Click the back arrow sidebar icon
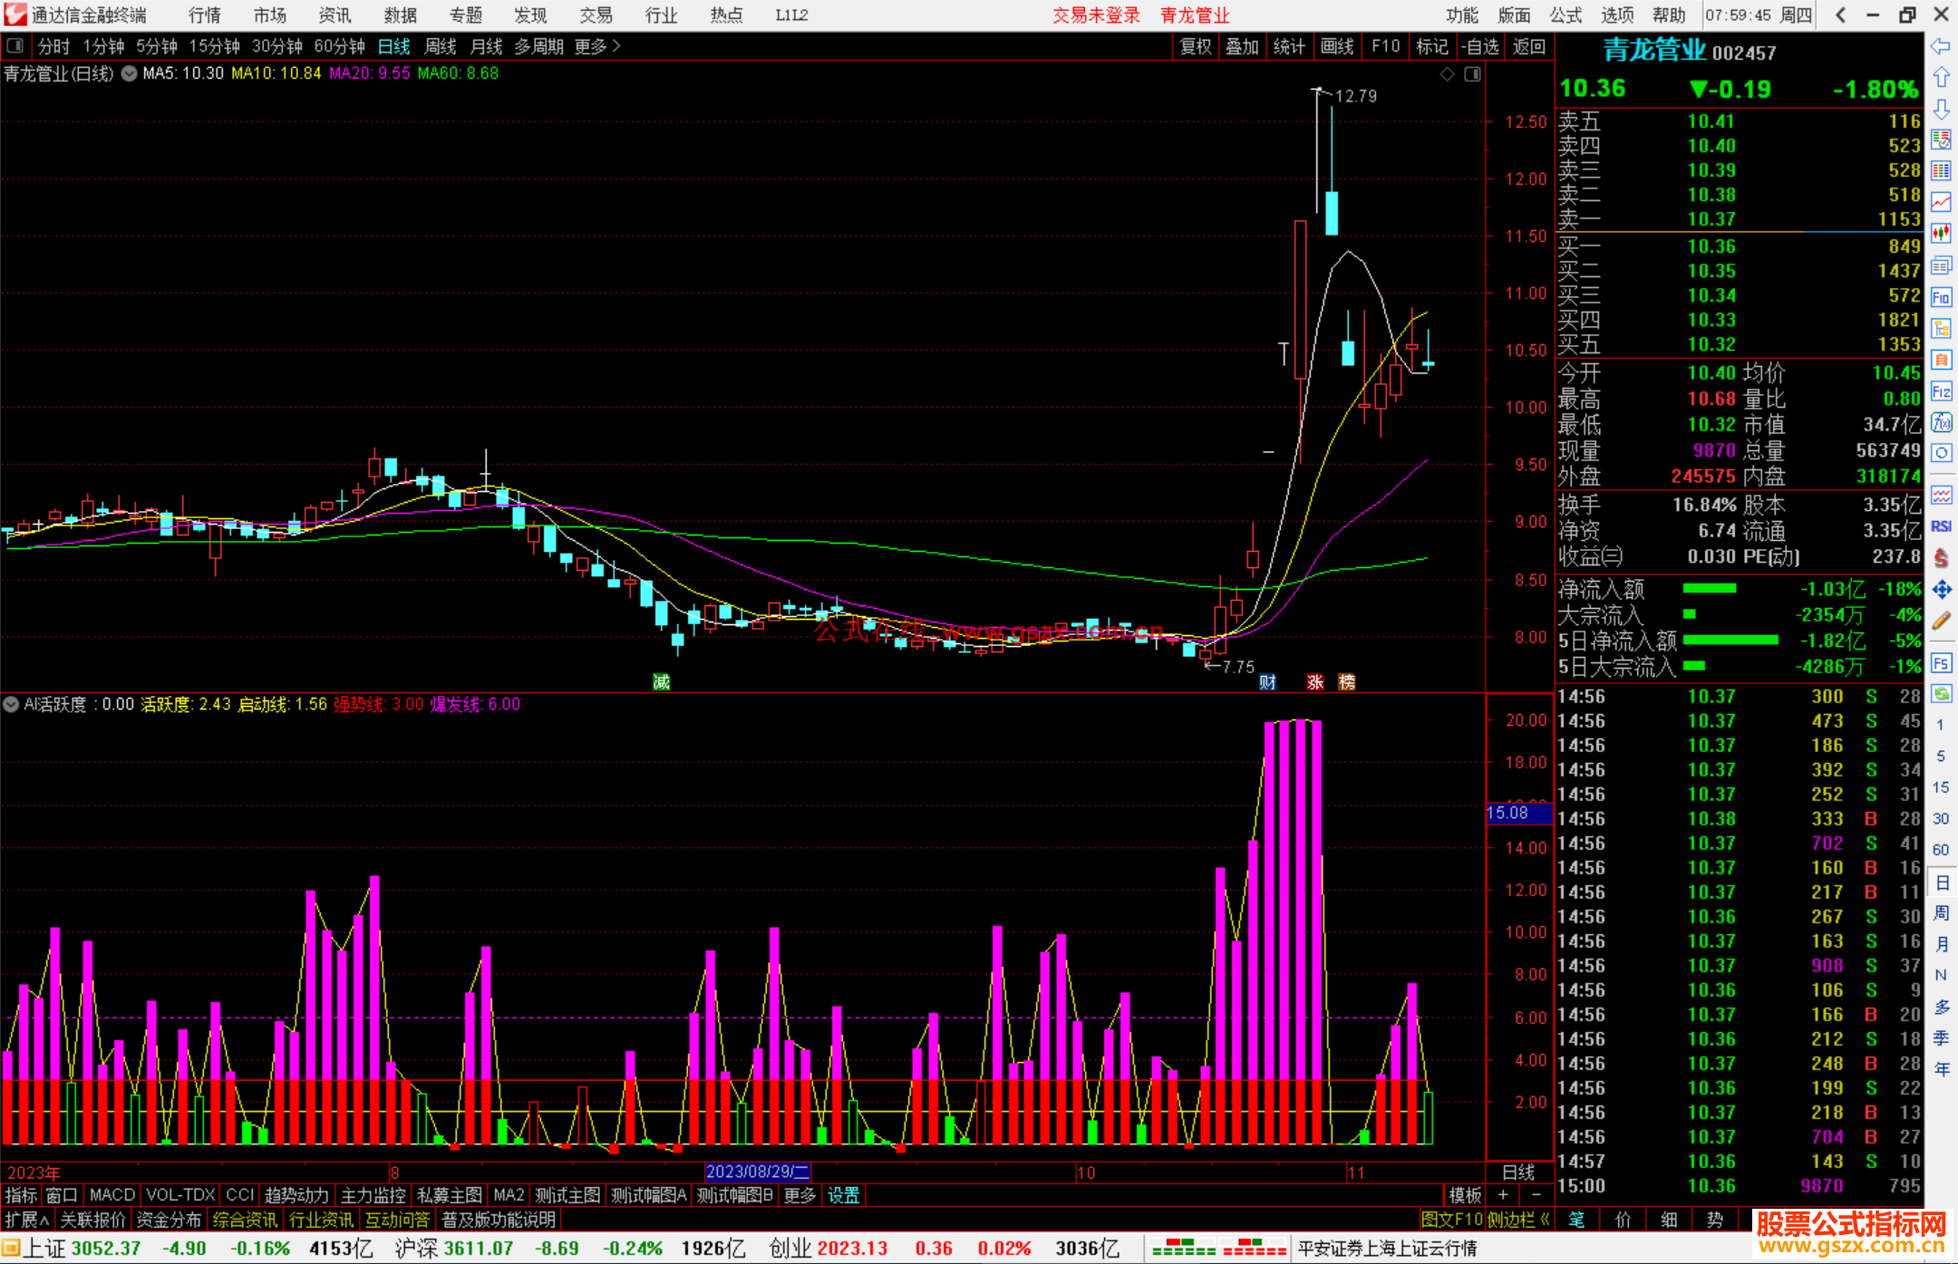This screenshot has width=1958, height=1264. click(x=1941, y=46)
